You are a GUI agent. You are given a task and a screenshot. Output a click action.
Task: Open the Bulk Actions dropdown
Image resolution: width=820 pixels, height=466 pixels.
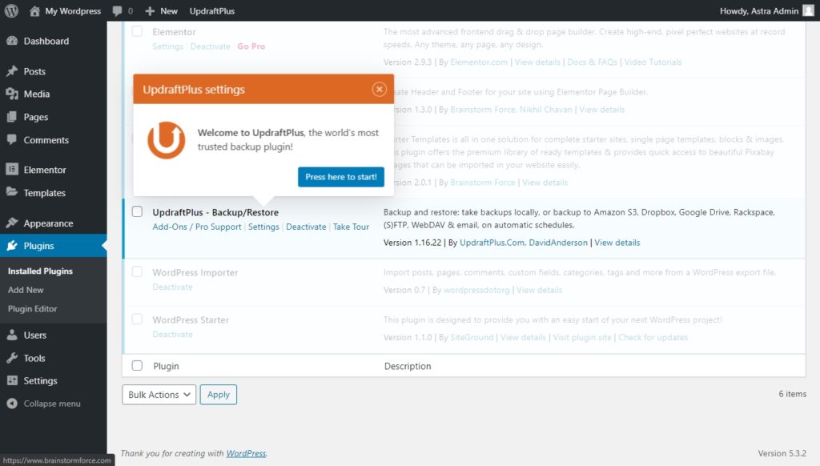coord(159,395)
